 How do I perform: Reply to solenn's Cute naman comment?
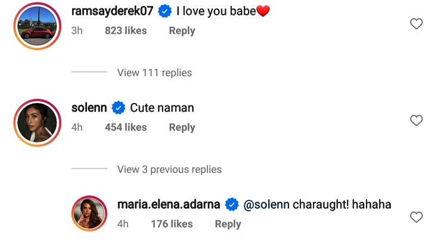(x=182, y=127)
